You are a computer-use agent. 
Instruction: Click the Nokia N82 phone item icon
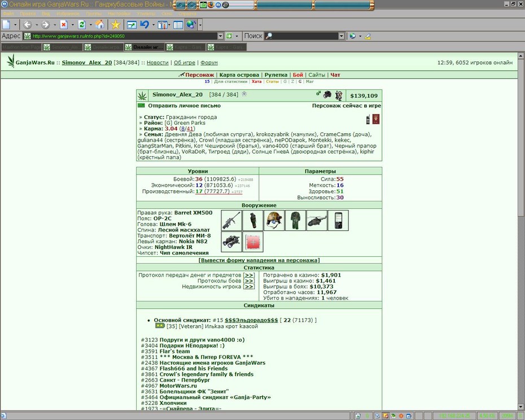click(338, 220)
